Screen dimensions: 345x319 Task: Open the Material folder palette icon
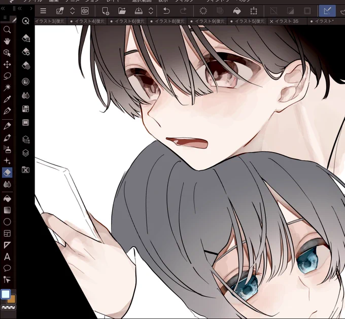click(26, 169)
